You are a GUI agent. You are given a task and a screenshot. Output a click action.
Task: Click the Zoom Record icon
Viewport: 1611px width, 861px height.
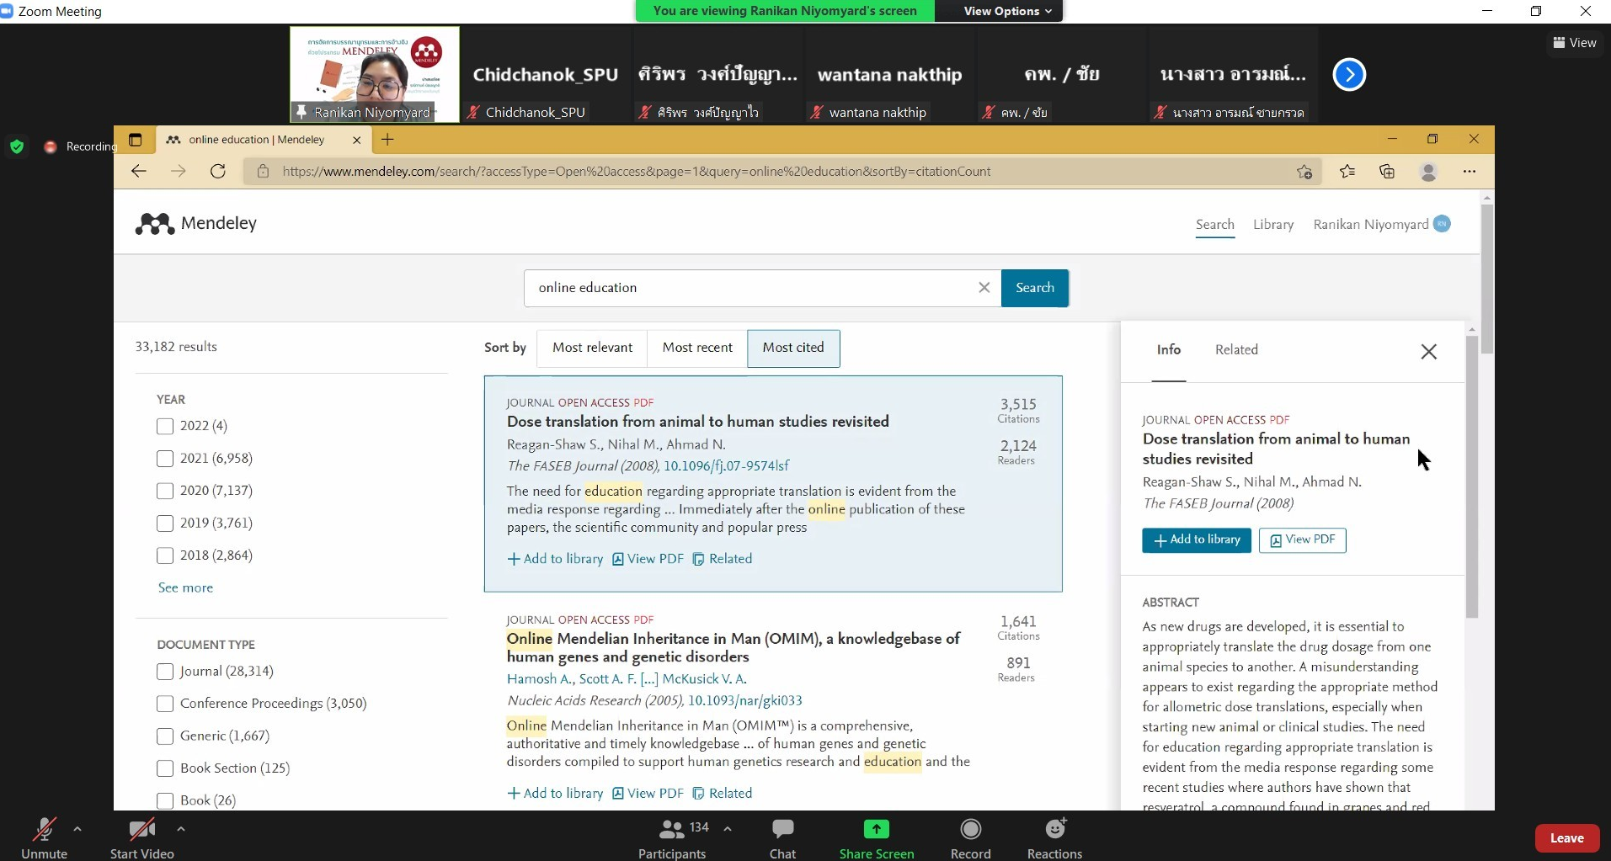click(x=970, y=829)
